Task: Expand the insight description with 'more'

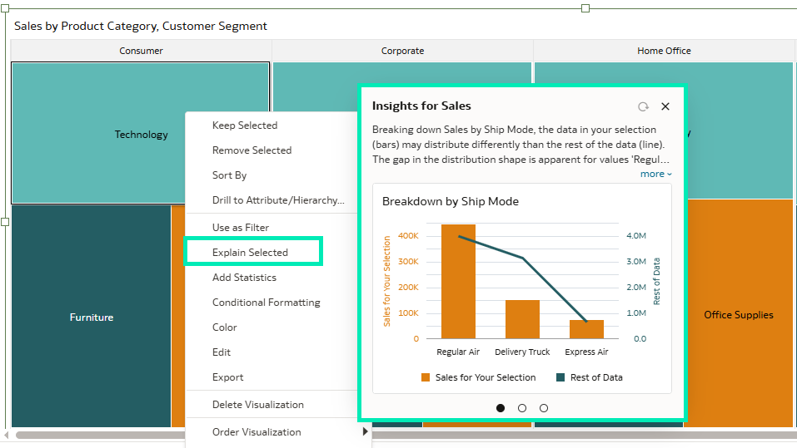Action: coord(655,174)
